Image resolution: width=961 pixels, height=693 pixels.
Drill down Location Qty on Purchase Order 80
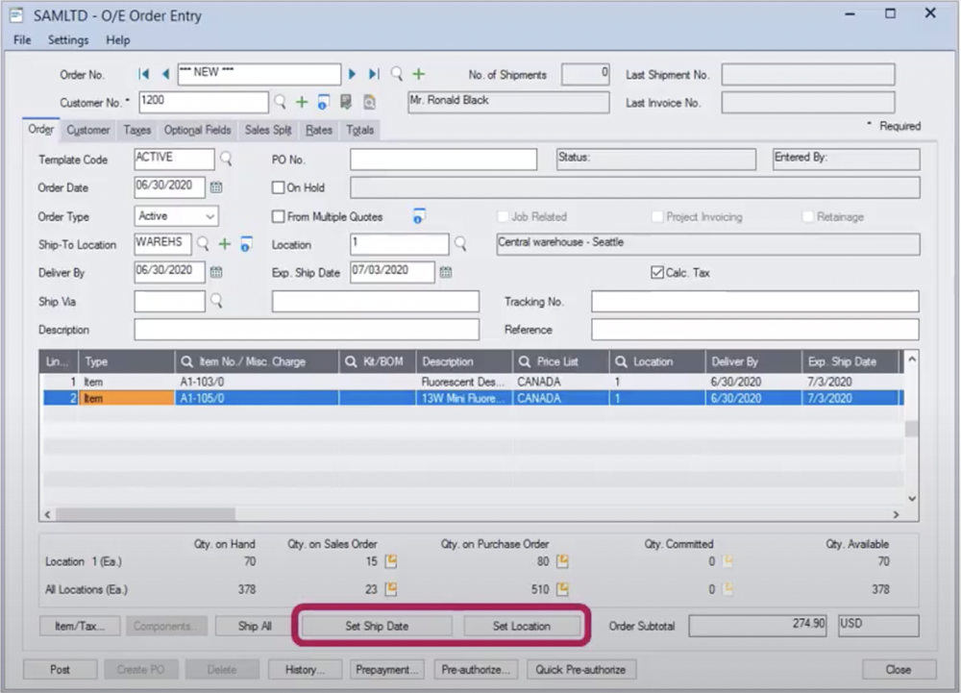pyautogui.click(x=562, y=561)
